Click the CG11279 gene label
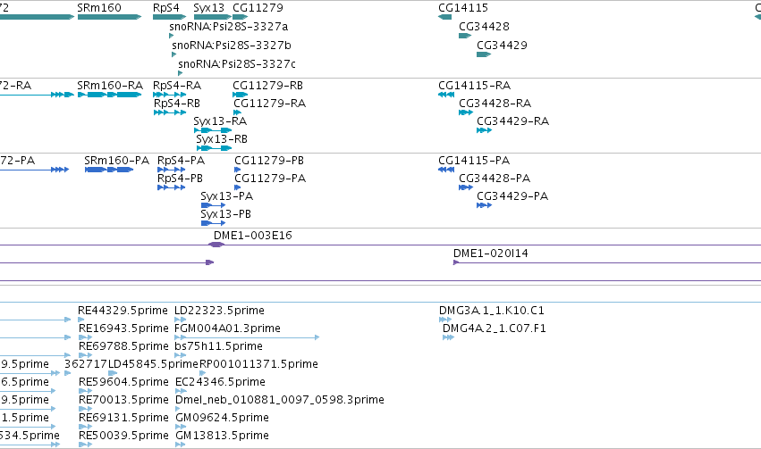The width and height of the screenshot is (761, 449). 258,8
